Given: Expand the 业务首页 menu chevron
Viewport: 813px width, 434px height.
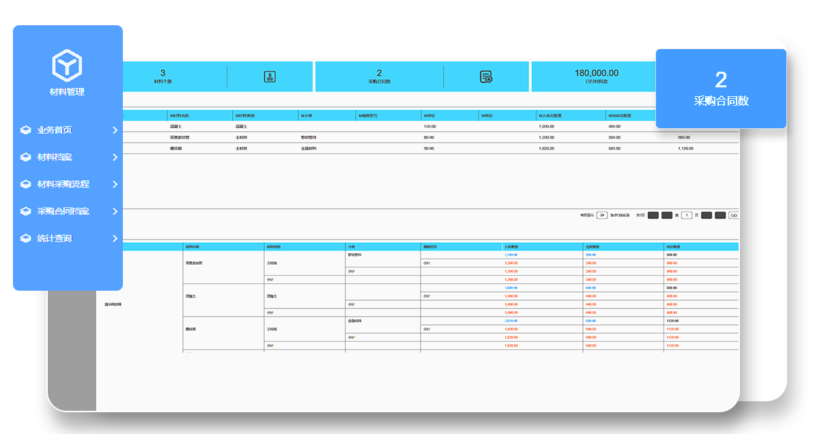Looking at the screenshot, I should click(115, 130).
